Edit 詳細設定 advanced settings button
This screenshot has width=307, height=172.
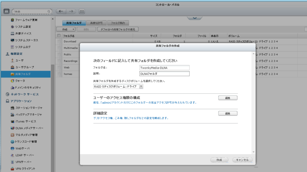[228, 113]
